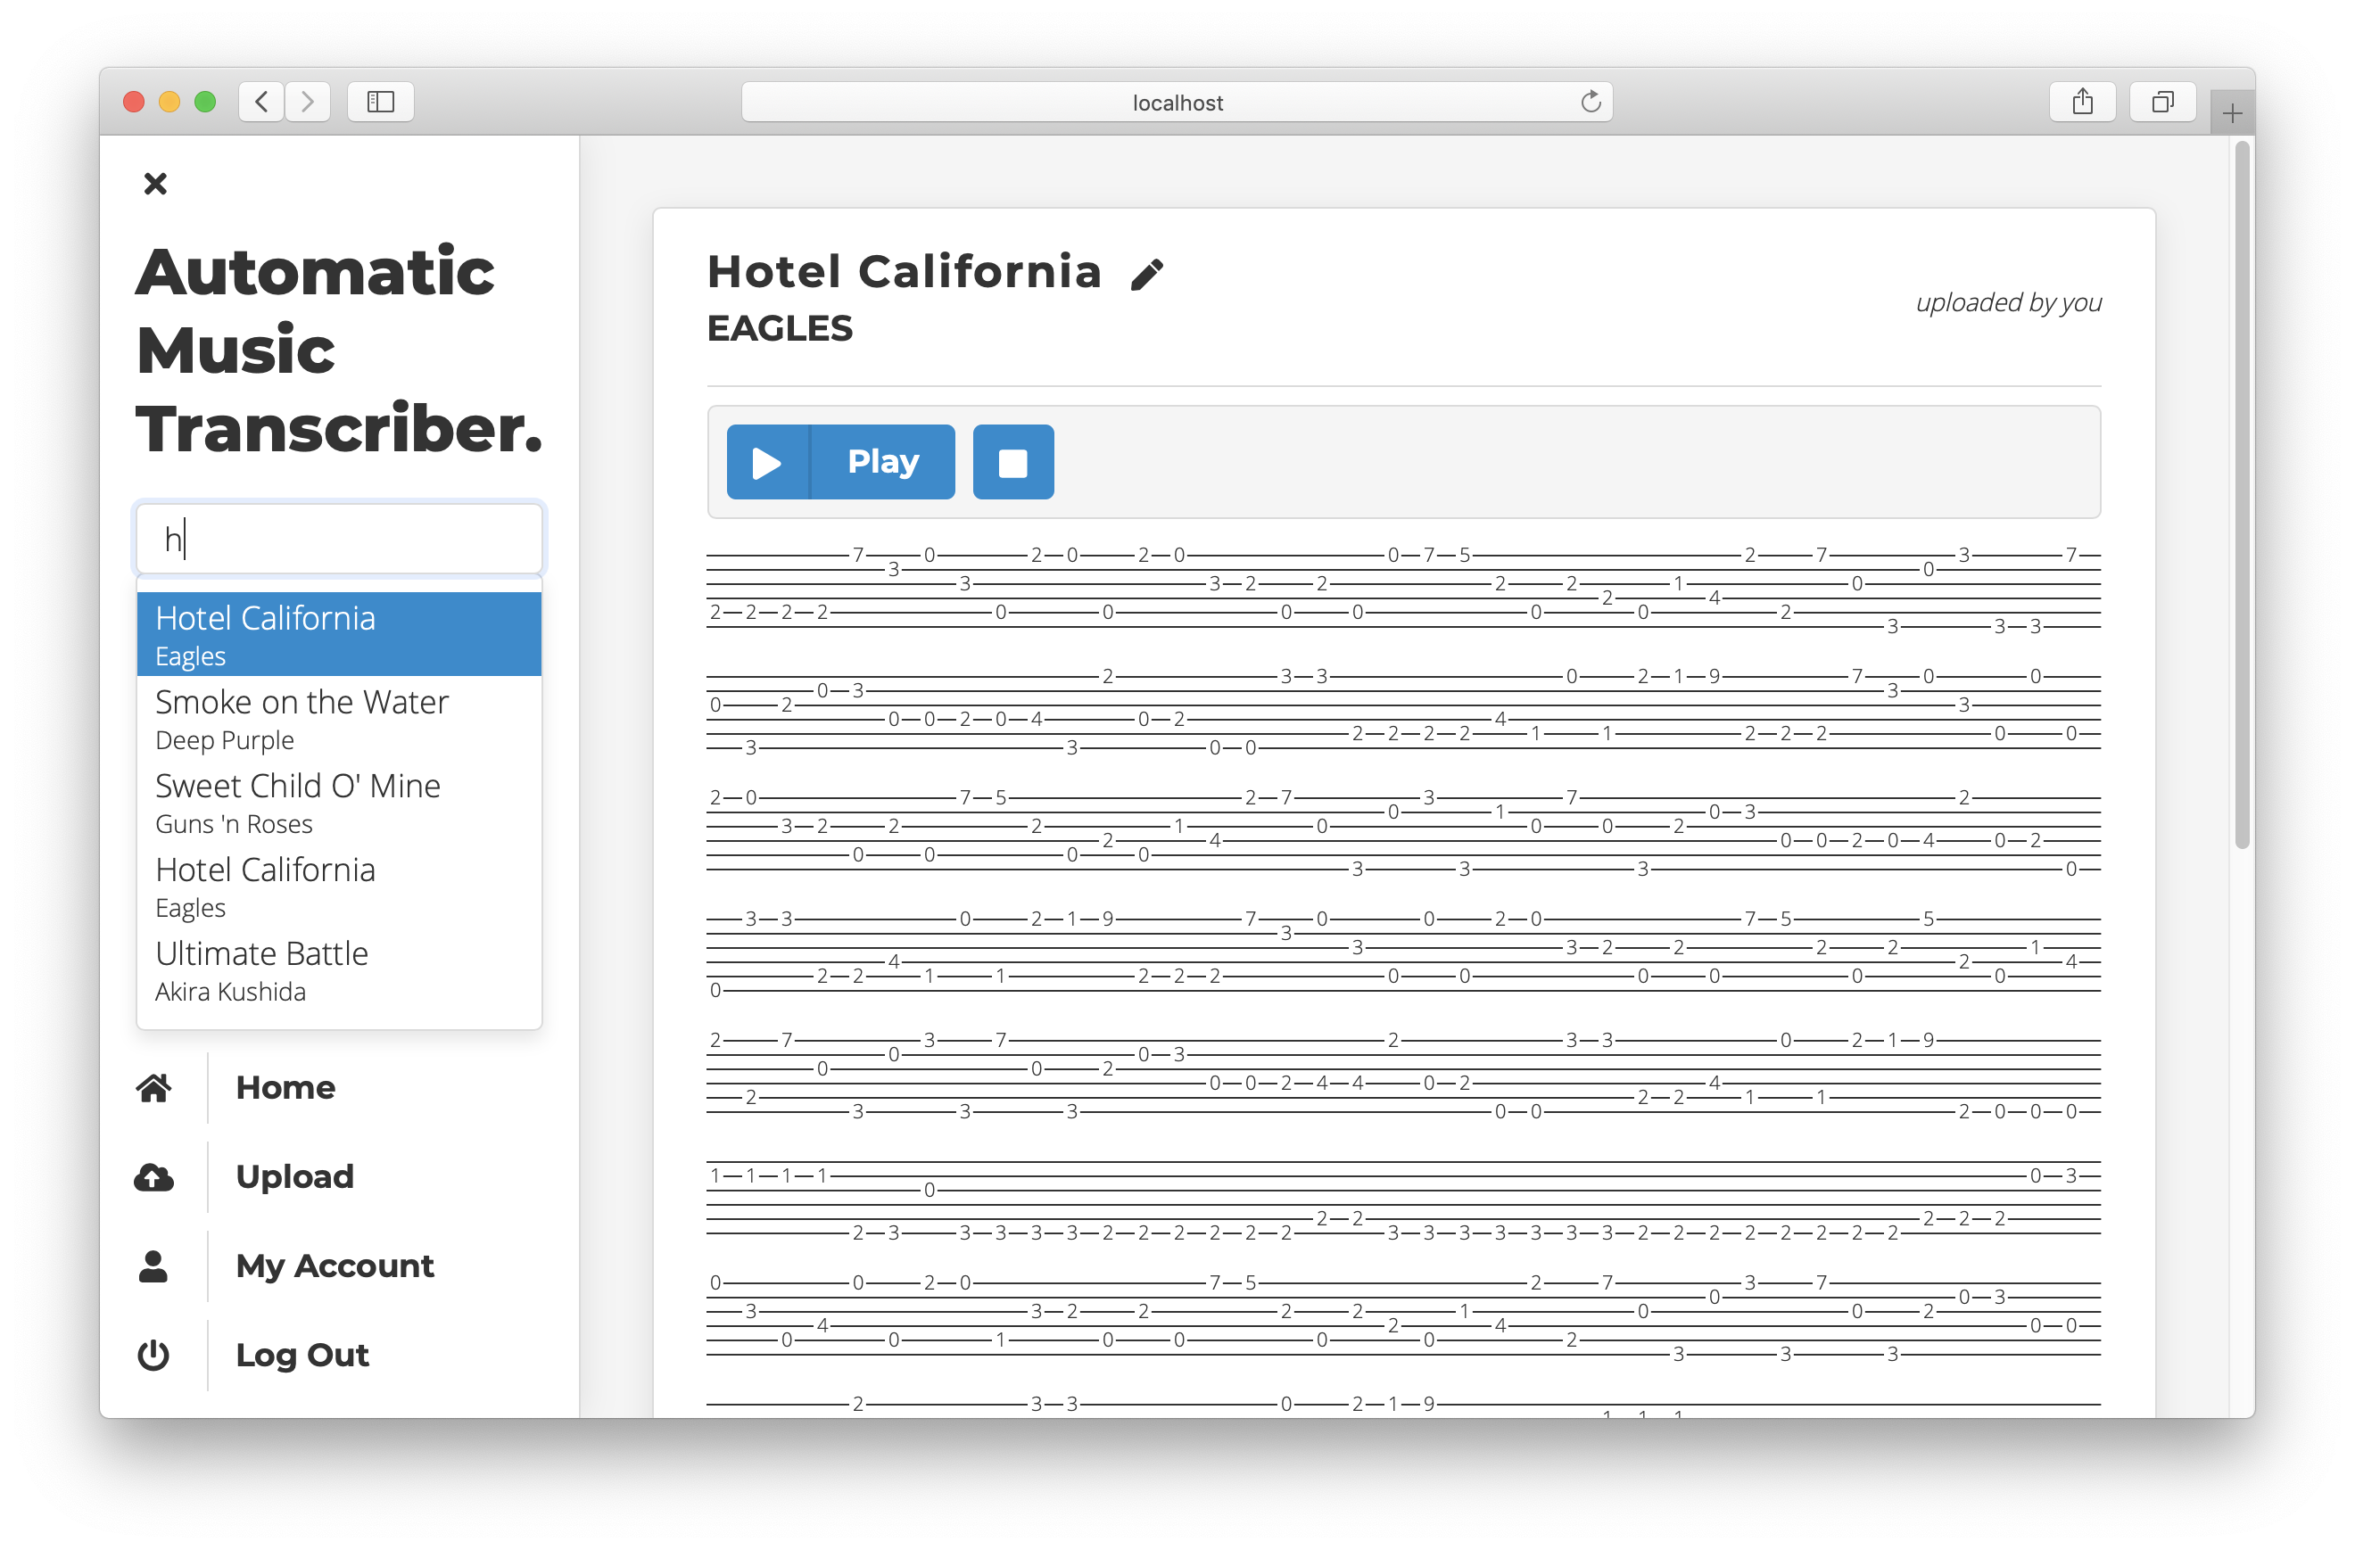Go back using Safari's back arrow
Viewport: 2355px width, 1550px height.
(261, 102)
